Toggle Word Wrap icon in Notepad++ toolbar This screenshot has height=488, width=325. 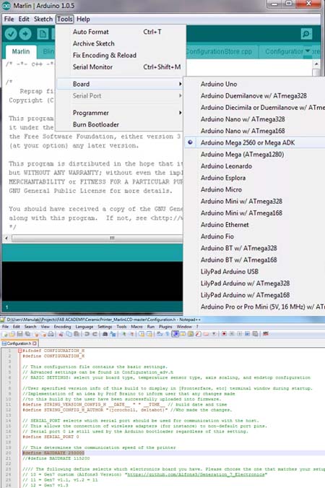pos(160,334)
